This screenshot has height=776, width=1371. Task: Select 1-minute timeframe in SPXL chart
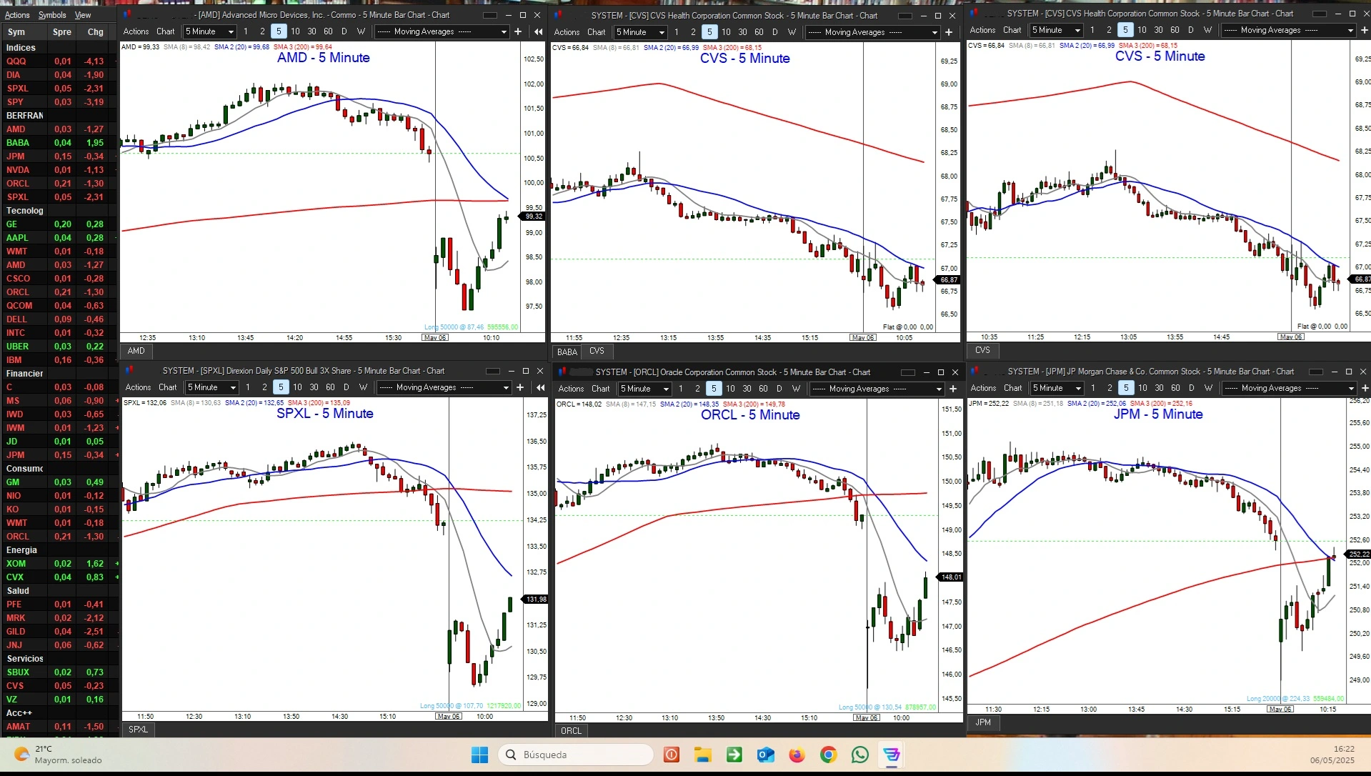tap(248, 387)
